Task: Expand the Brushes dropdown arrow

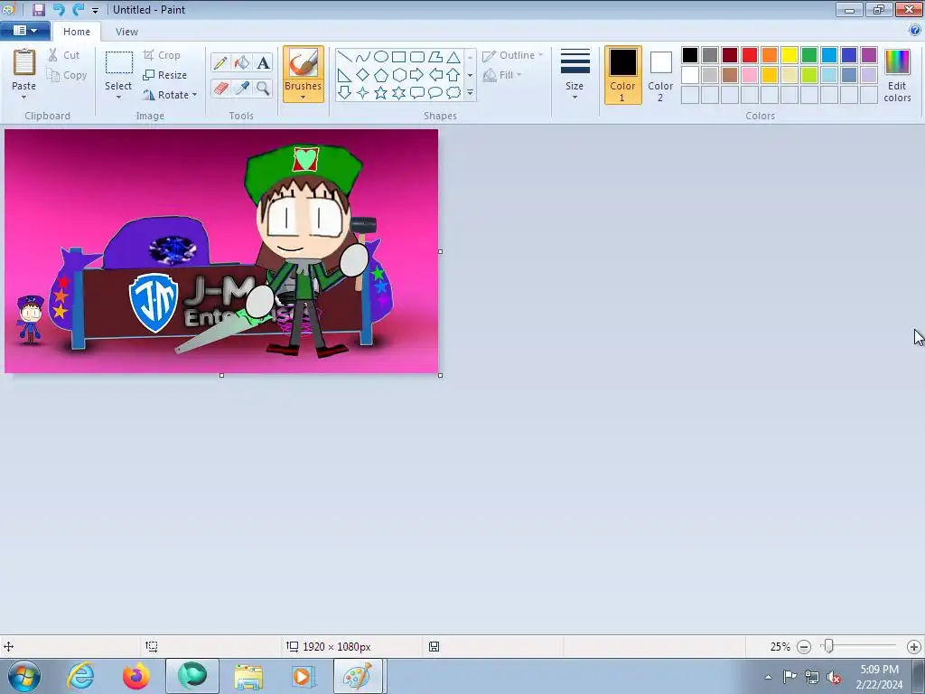Action: [304, 98]
